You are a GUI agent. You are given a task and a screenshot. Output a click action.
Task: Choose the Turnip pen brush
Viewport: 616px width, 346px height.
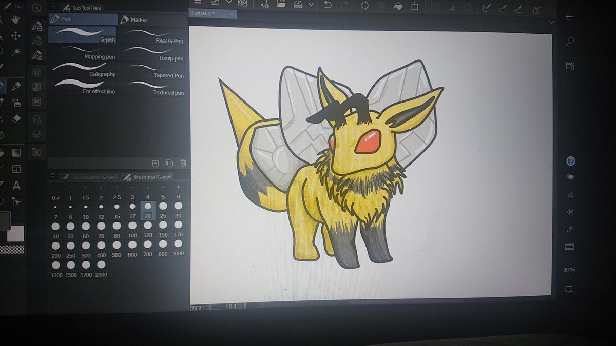pos(153,53)
